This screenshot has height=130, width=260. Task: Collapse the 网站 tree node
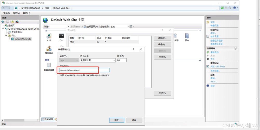6,36
